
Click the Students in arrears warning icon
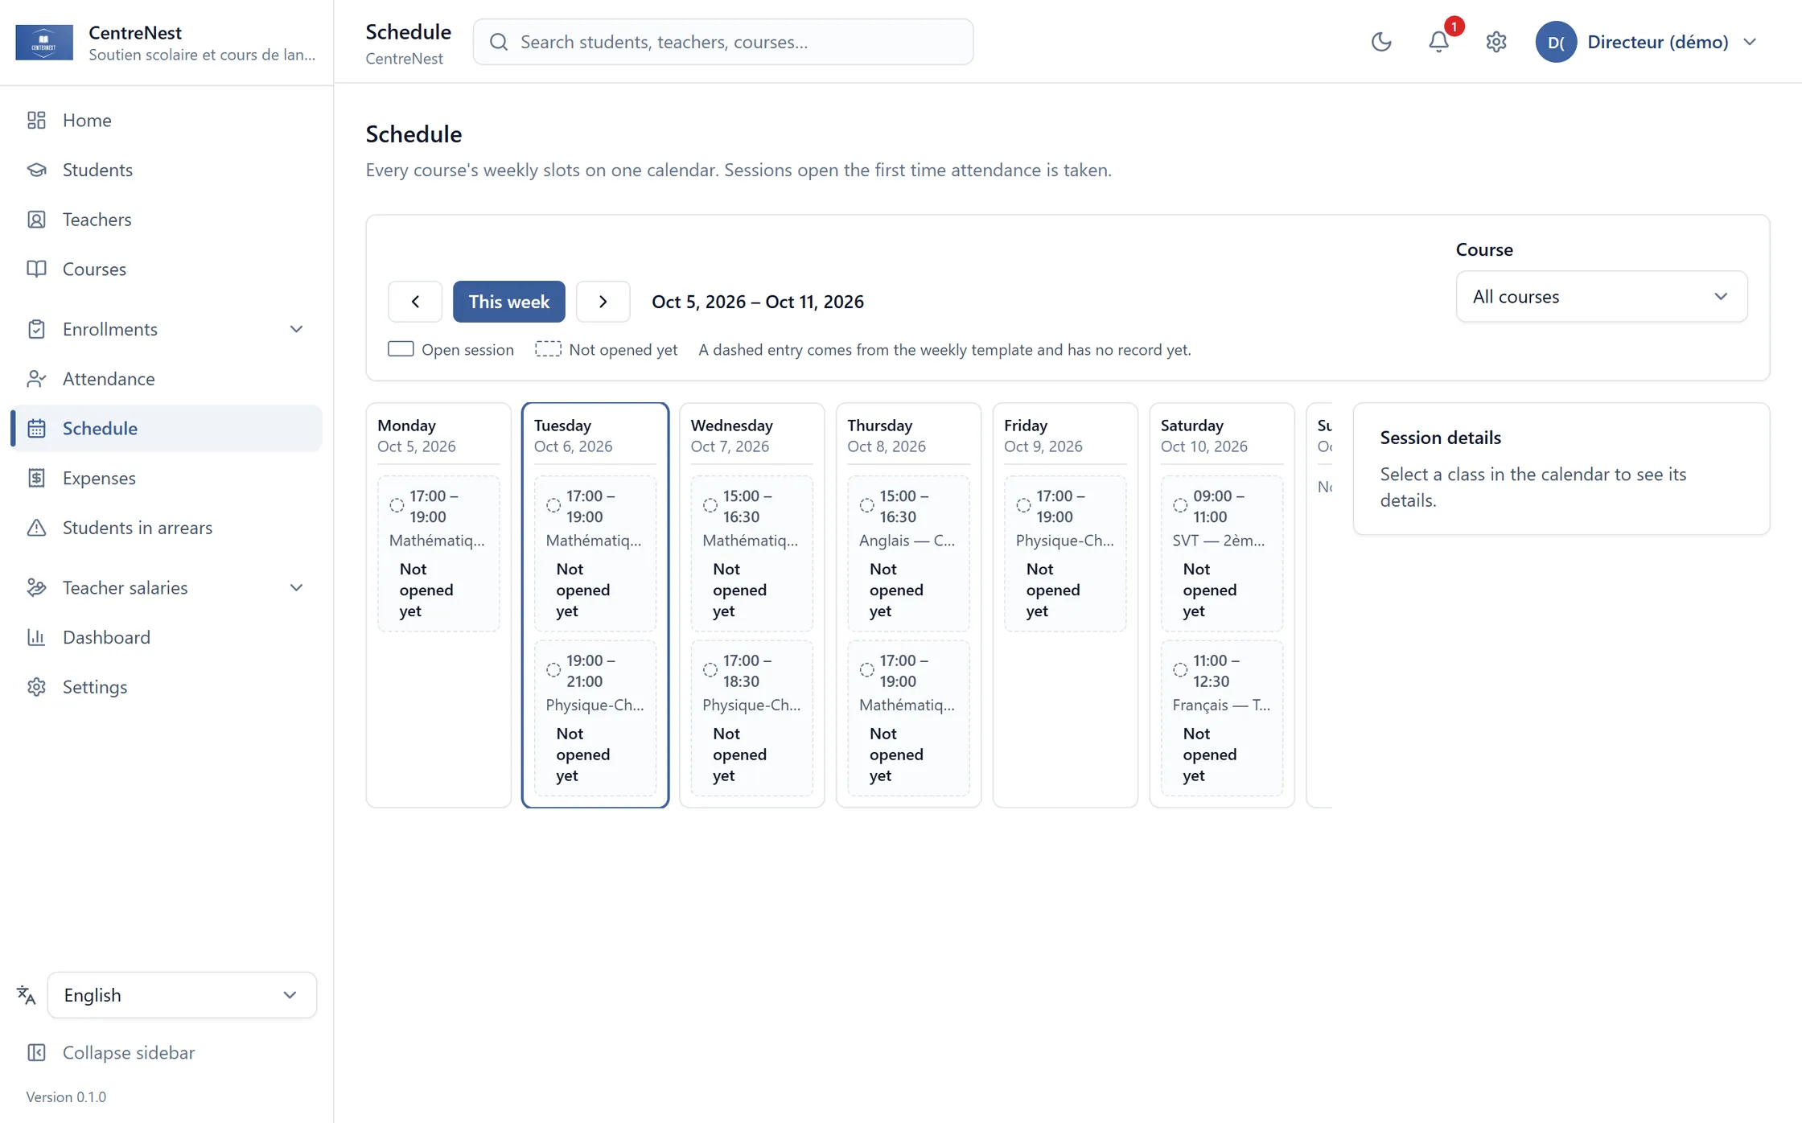point(36,528)
